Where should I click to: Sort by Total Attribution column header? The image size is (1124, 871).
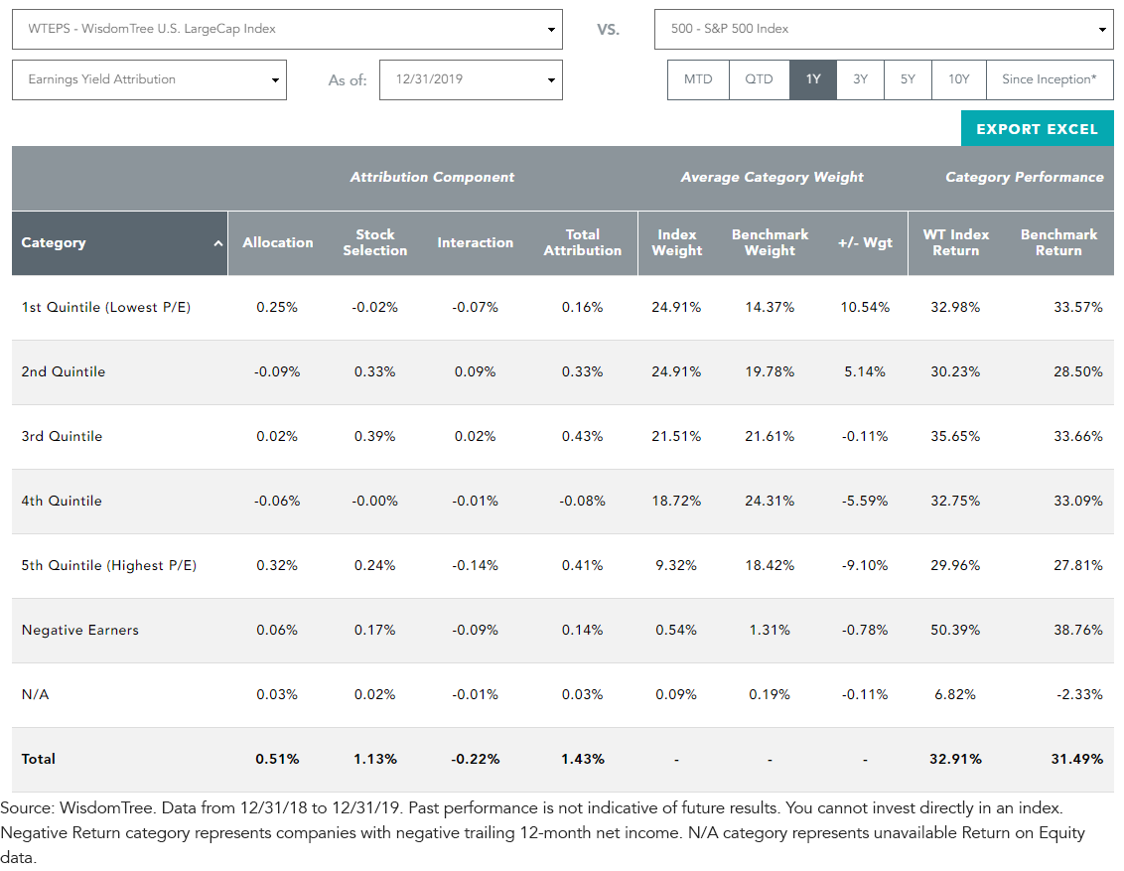coord(582,243)
